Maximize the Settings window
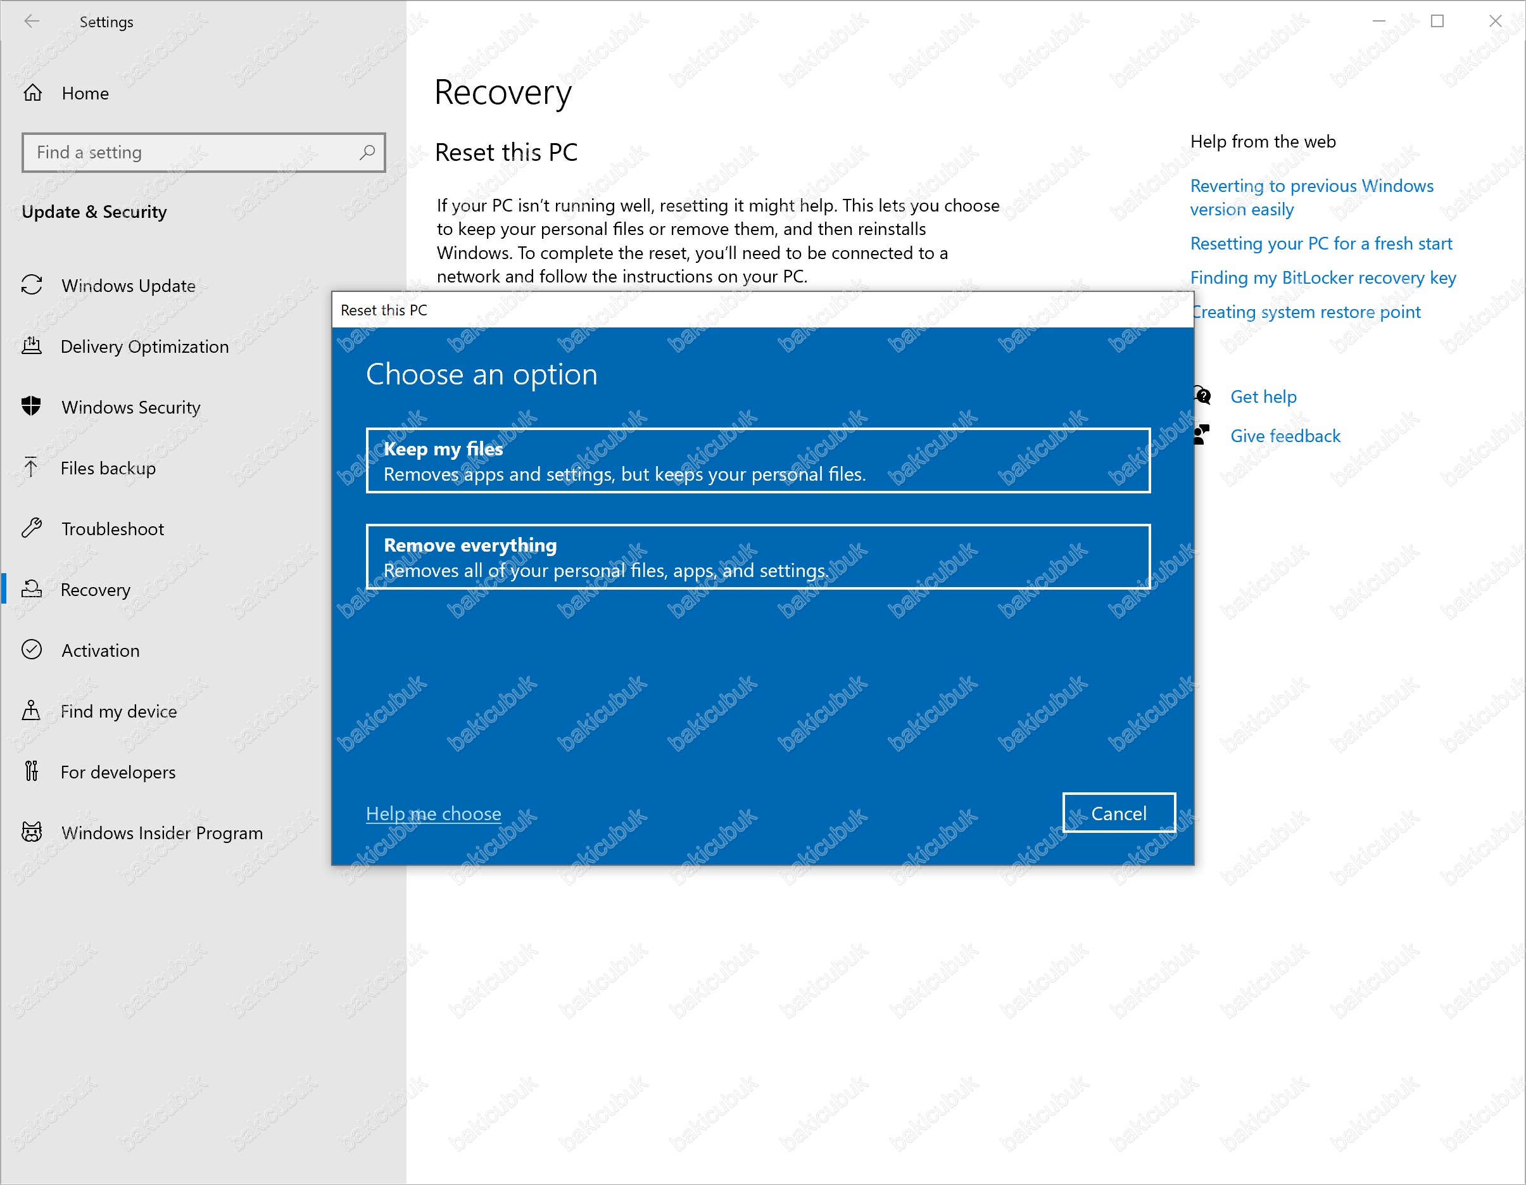 (x=1437, y=21)
